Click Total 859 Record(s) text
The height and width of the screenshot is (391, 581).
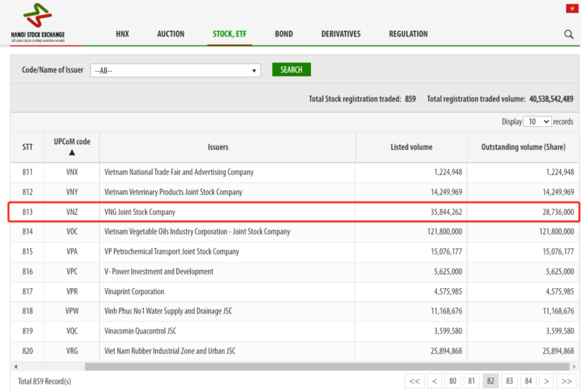point(44,381)
